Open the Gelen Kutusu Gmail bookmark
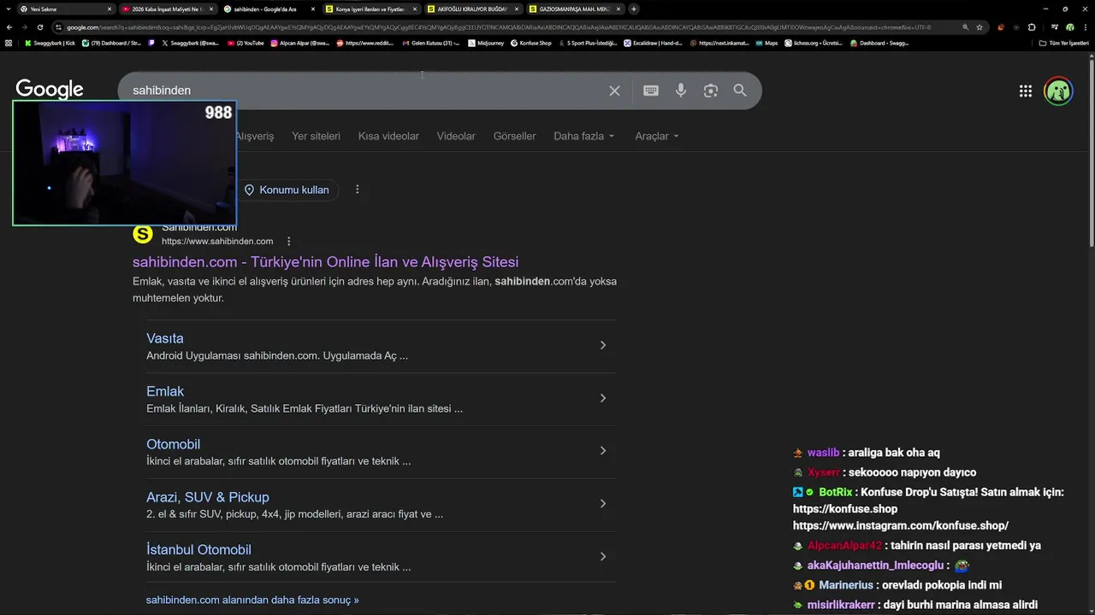 [x=431, y=43]
